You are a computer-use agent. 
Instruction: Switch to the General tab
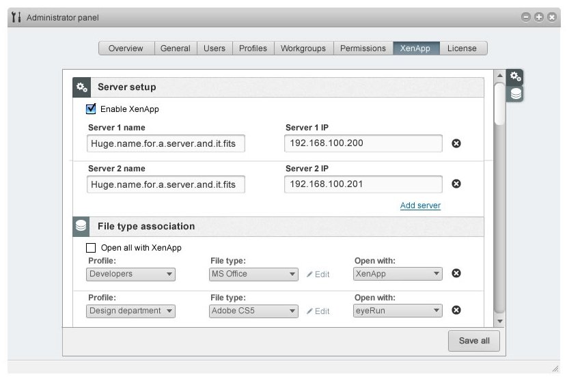[176, 48]
